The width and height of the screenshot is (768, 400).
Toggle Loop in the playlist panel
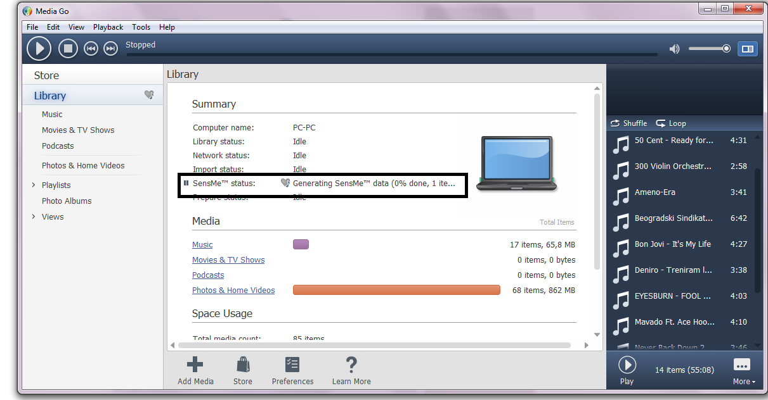point(671,123)
